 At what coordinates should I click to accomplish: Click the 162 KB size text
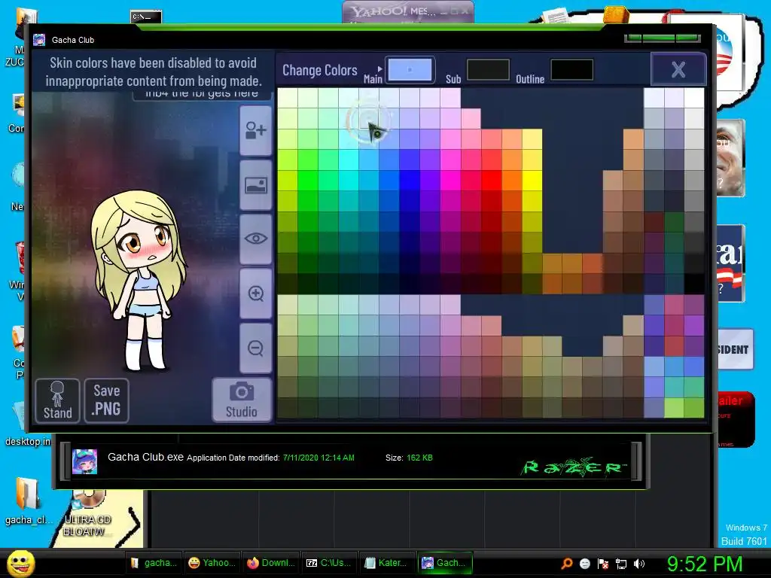tap(419, 458)
